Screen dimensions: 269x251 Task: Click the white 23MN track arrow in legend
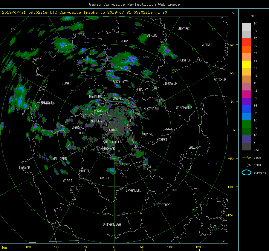246,165
